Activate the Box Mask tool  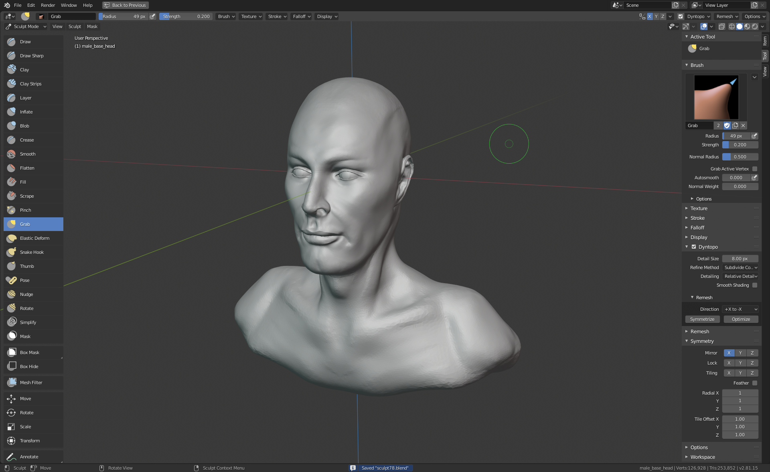30,352
